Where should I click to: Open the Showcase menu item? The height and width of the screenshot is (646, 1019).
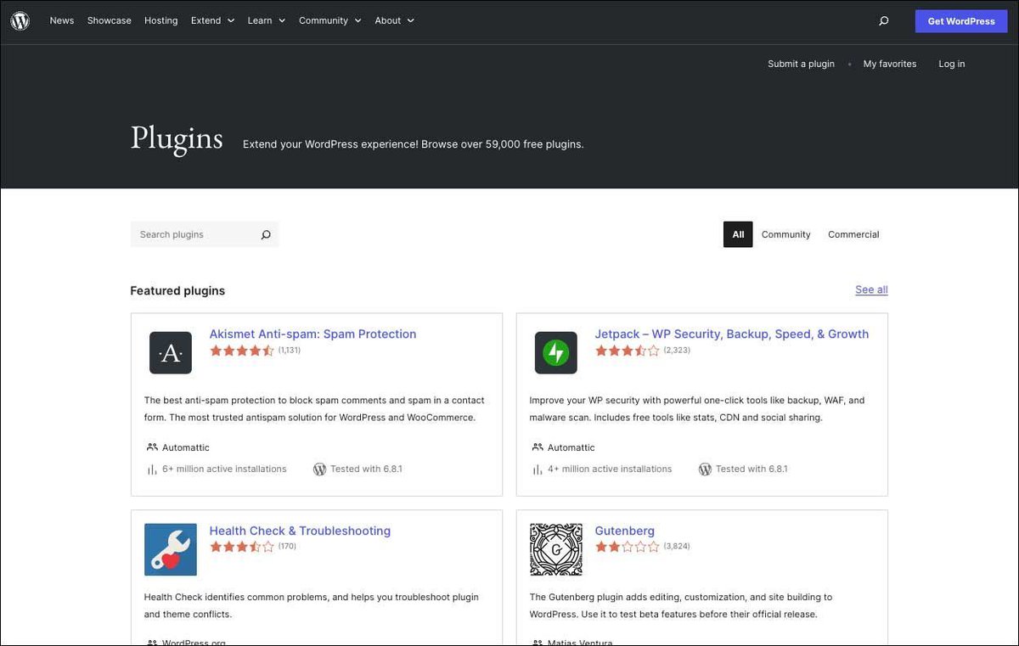pos(110,21)
